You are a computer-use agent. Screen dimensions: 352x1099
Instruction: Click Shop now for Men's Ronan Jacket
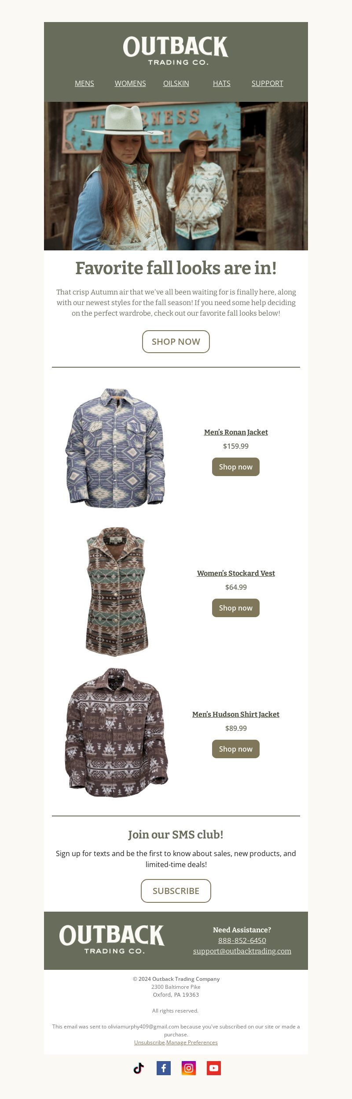(236, 467)
